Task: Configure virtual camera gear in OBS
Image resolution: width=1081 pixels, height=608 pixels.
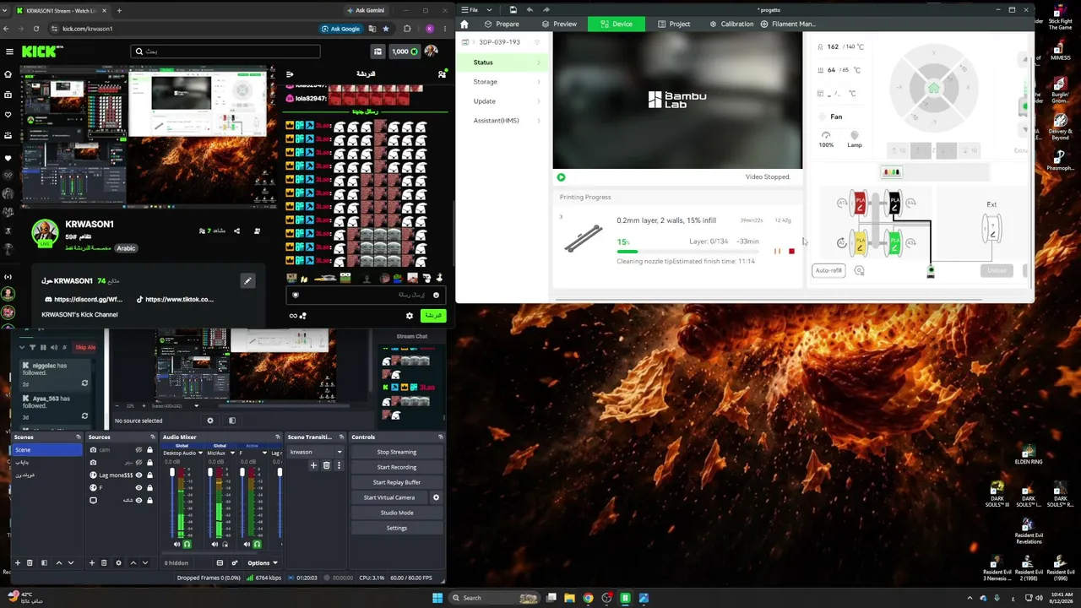Action: point(436,497)
